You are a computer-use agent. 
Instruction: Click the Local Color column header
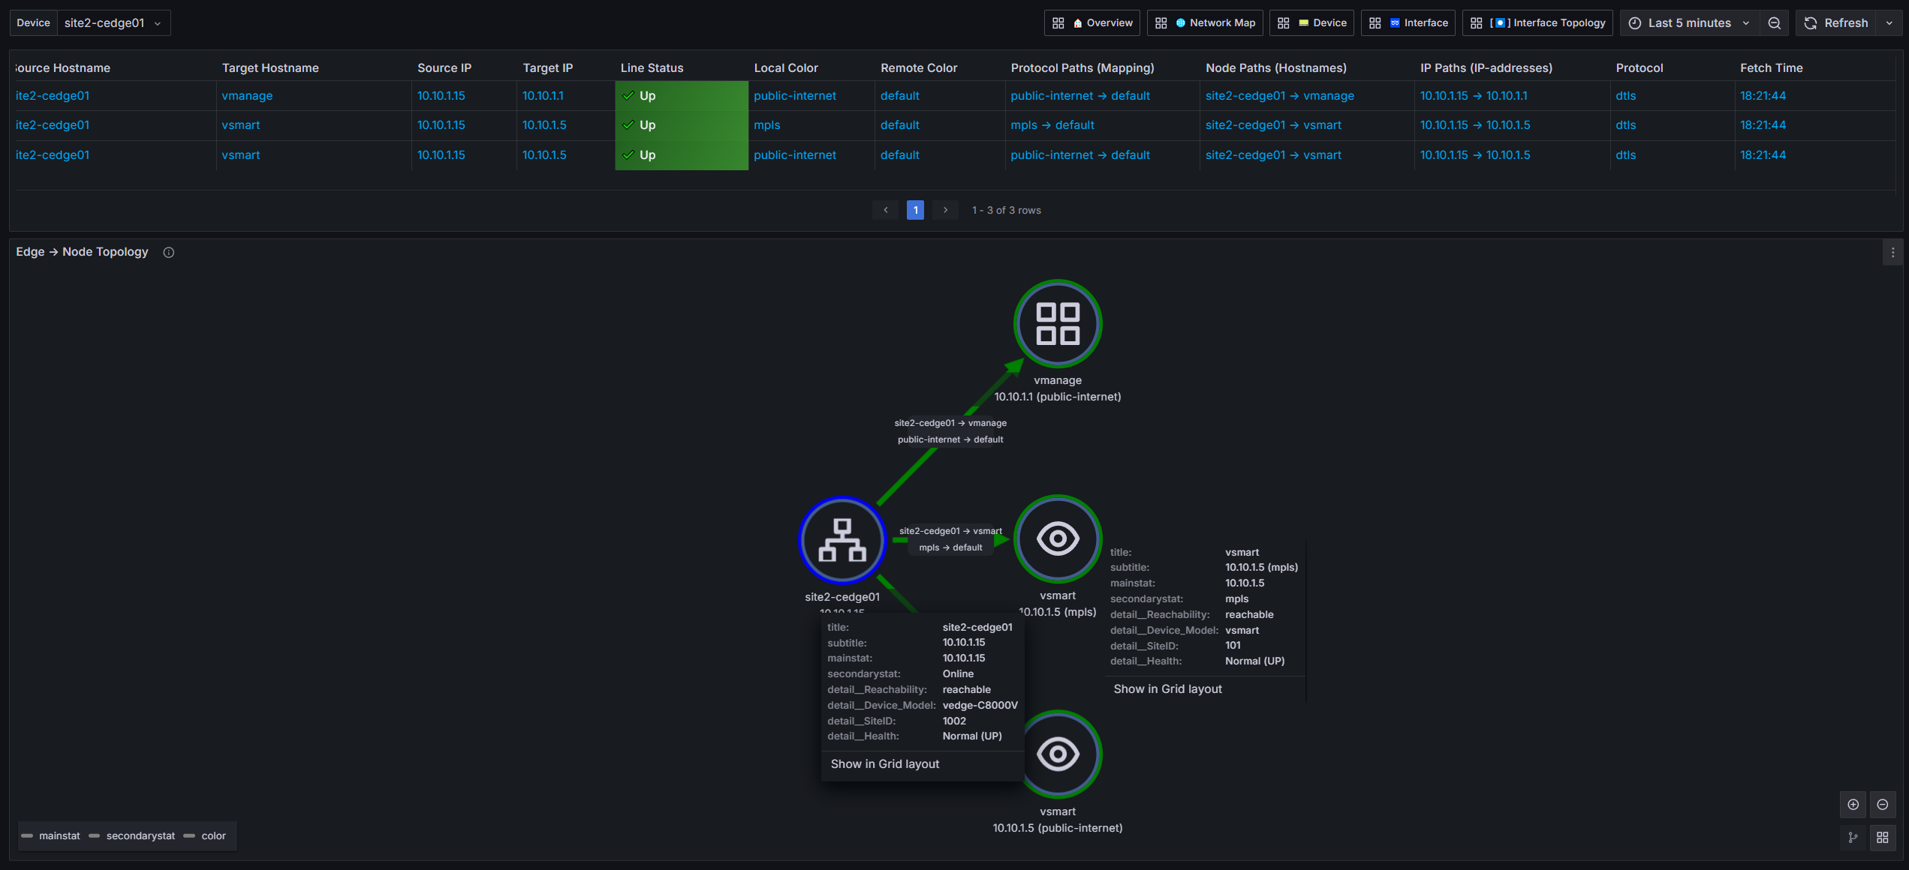pyautogui.click(x=786, y=67)
